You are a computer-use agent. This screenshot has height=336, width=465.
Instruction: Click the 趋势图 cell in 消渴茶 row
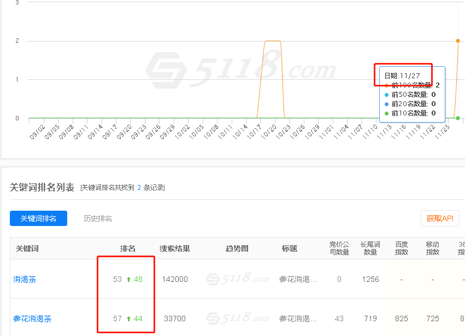tap(237, 279)
